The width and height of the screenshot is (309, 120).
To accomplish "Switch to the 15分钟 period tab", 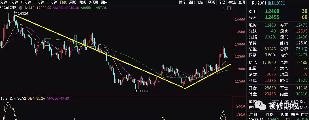I will [x=25, y=2].
